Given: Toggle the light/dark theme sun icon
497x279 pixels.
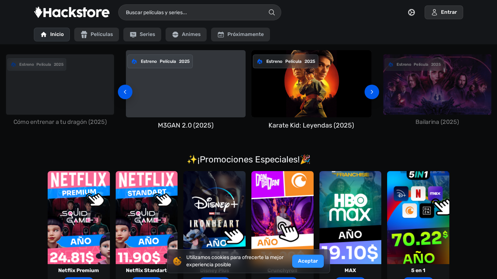Looking at the screenshot, I should (411, 12).
